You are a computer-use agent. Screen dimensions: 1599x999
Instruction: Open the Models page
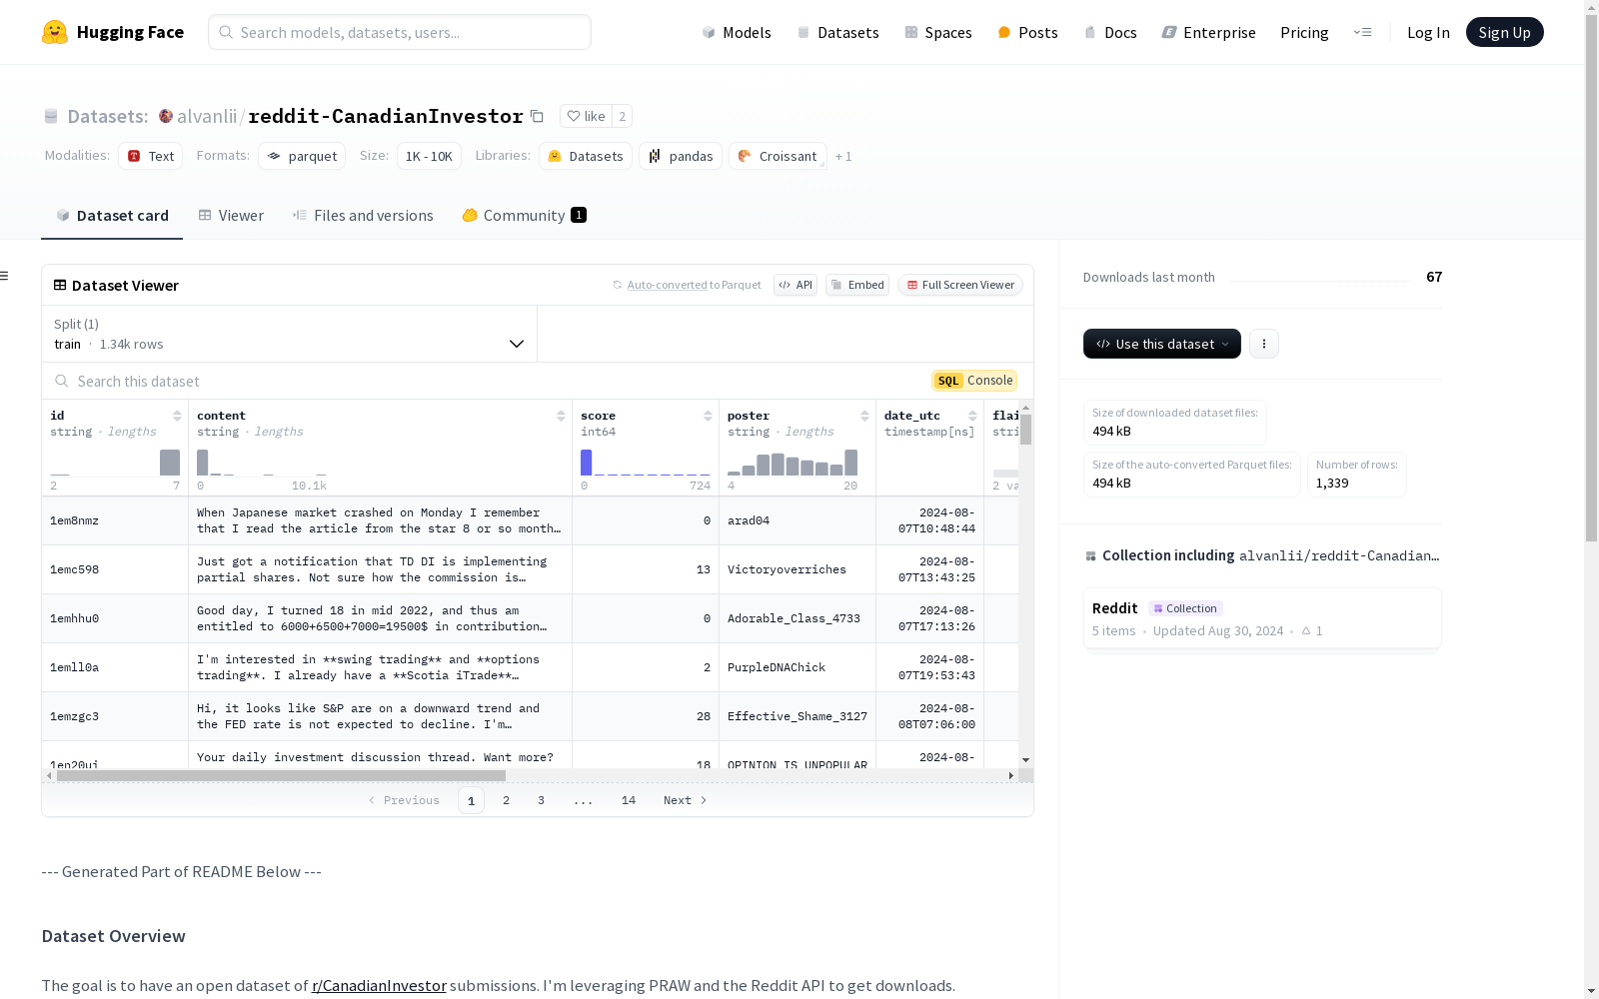coord(737,32)
